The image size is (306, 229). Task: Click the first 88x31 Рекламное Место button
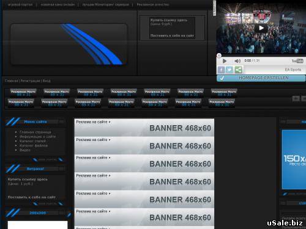pos(23,93)
